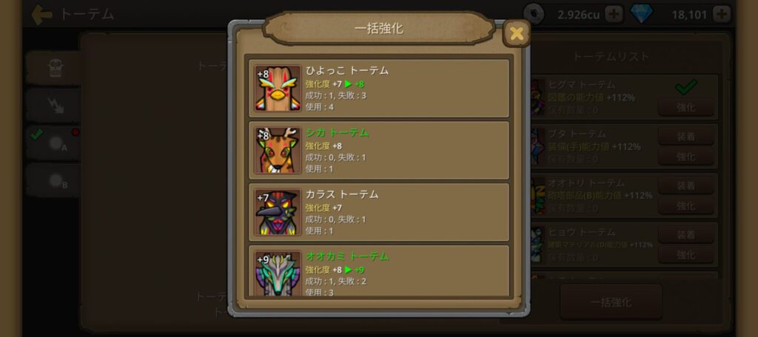The width and height of the screenshot is (758, 337).
Task: Go back using the yellow arrow
Action: click(x=42, y=15)
